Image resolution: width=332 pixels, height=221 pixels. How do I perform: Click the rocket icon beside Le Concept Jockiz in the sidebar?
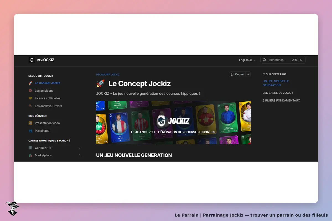(x=30, y=83)
